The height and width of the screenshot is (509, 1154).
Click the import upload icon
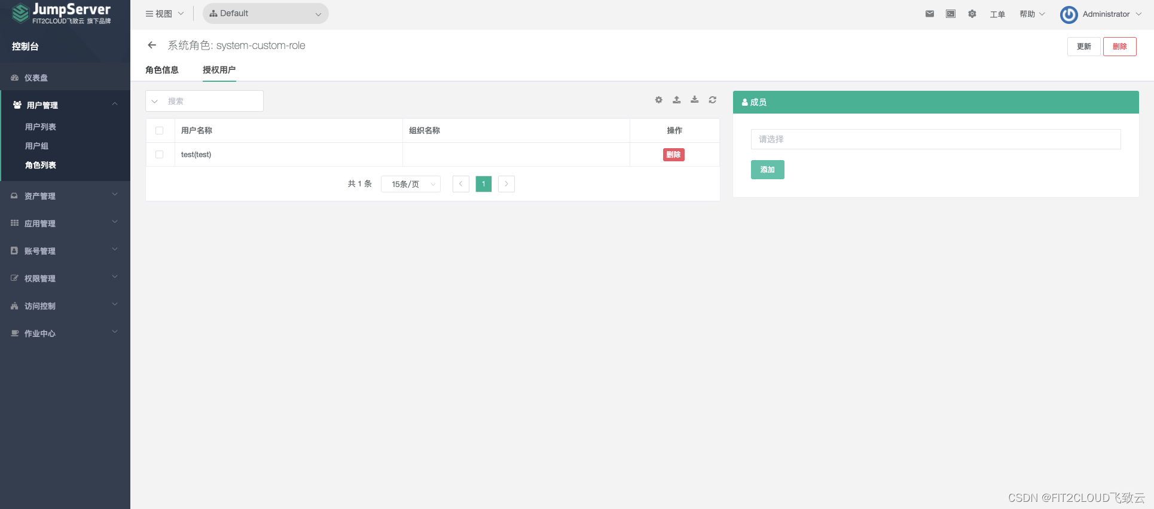pos(677,100)
